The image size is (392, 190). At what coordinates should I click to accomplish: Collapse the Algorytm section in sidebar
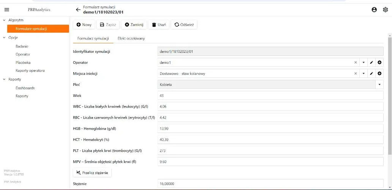[x=4, y=20]
